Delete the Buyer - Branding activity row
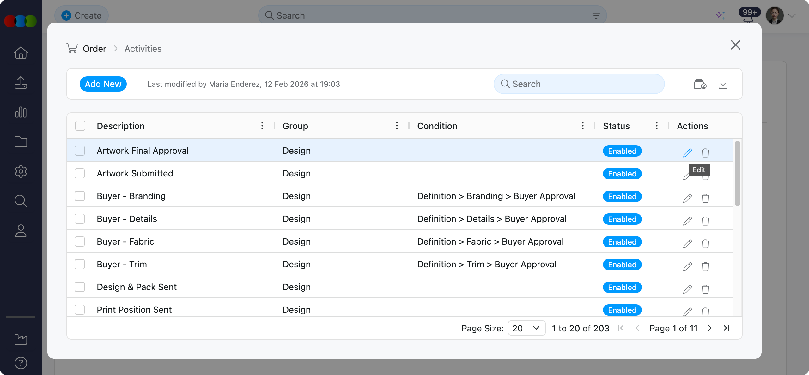Screen dimensions: 809x375 705,198
